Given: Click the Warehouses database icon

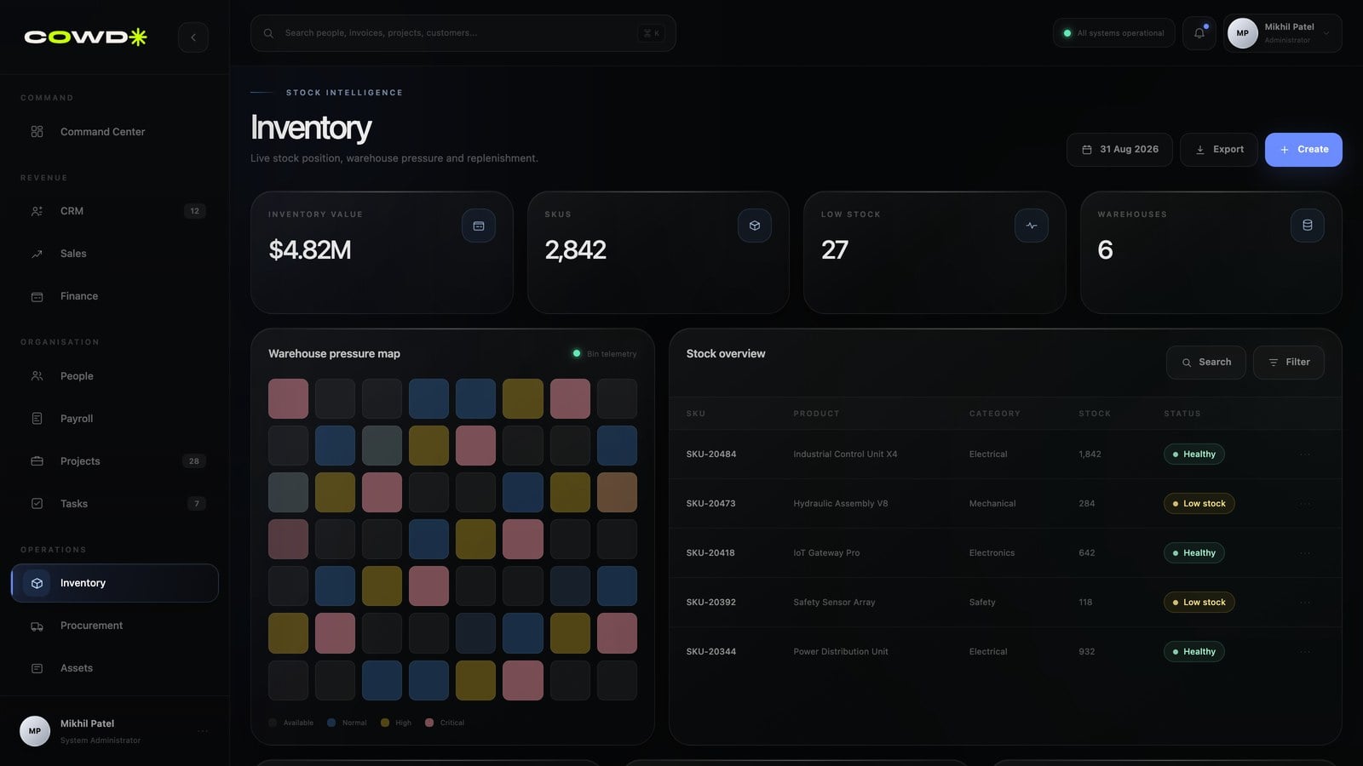Looking at the screenshot, I should pyautogui.click(x=1308, y=226).
